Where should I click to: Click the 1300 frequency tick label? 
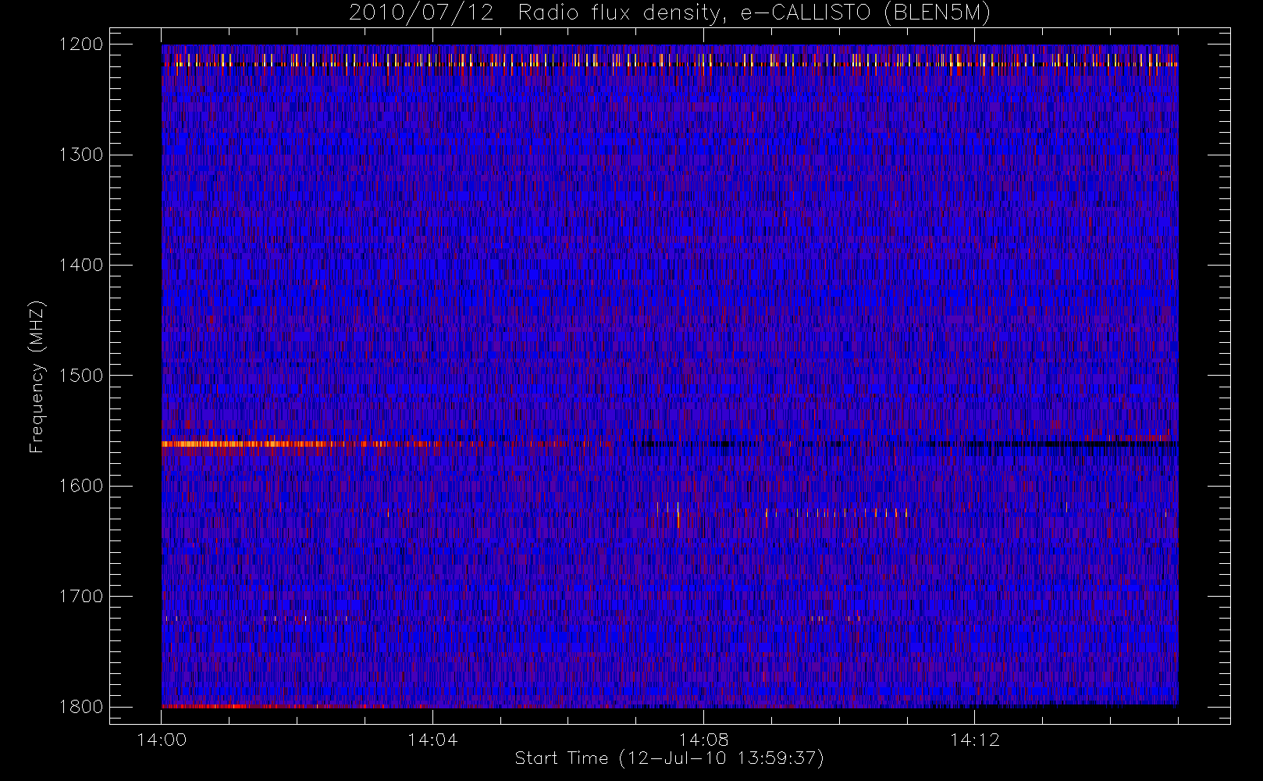point(81,155)
